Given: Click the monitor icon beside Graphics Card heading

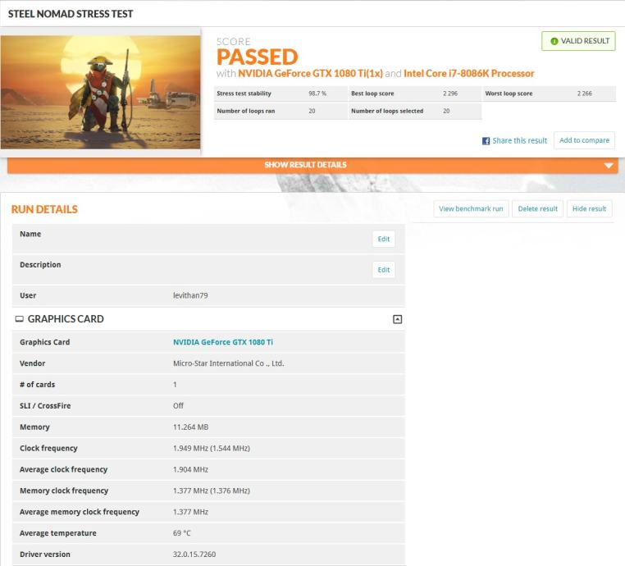Looking at the screenshot, I should pyautogui.click(x=19, y=319).
